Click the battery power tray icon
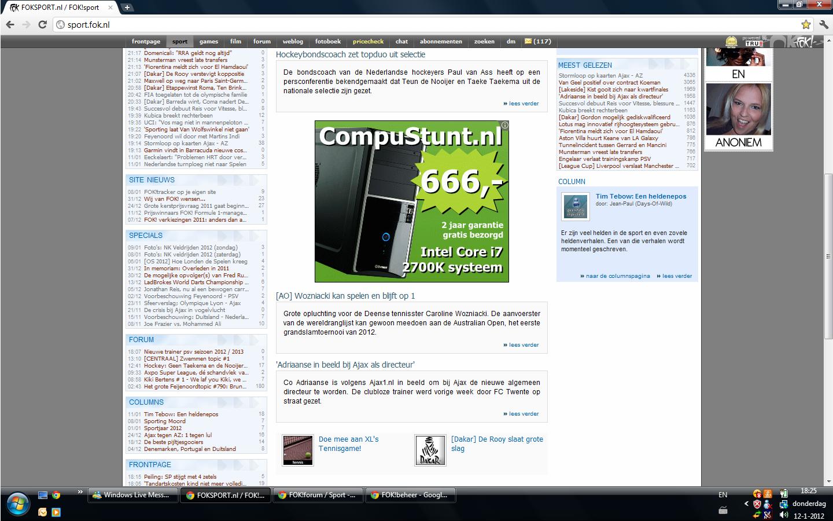This screenshot has width=833, height=521. [784, 494]
